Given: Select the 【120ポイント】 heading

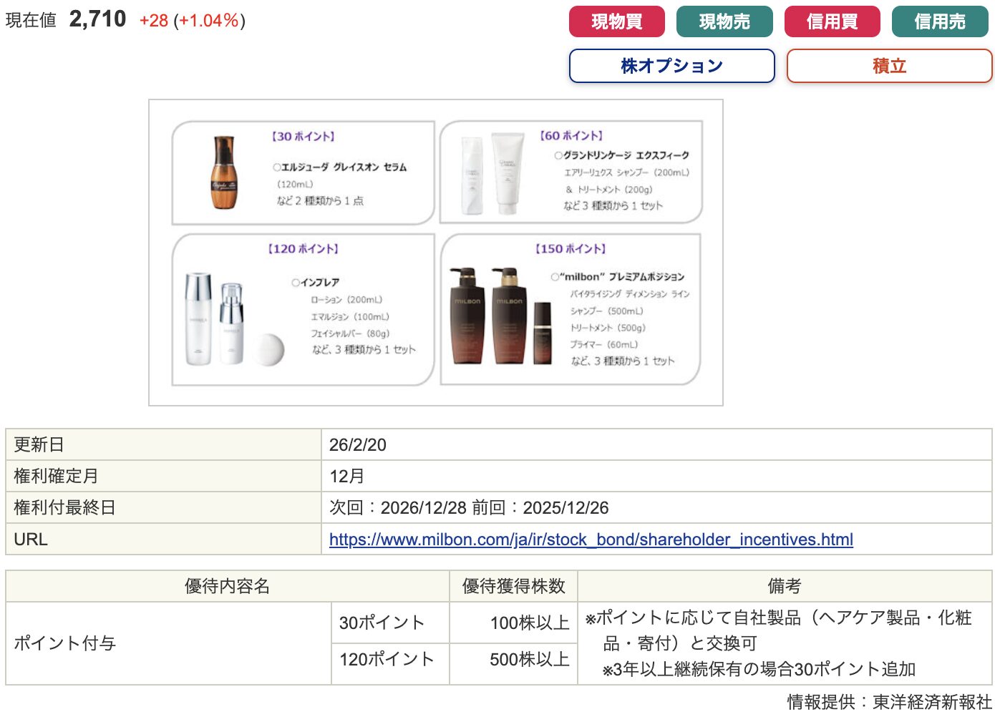Looking at the screenshot, I should click(x=303, y=249).
